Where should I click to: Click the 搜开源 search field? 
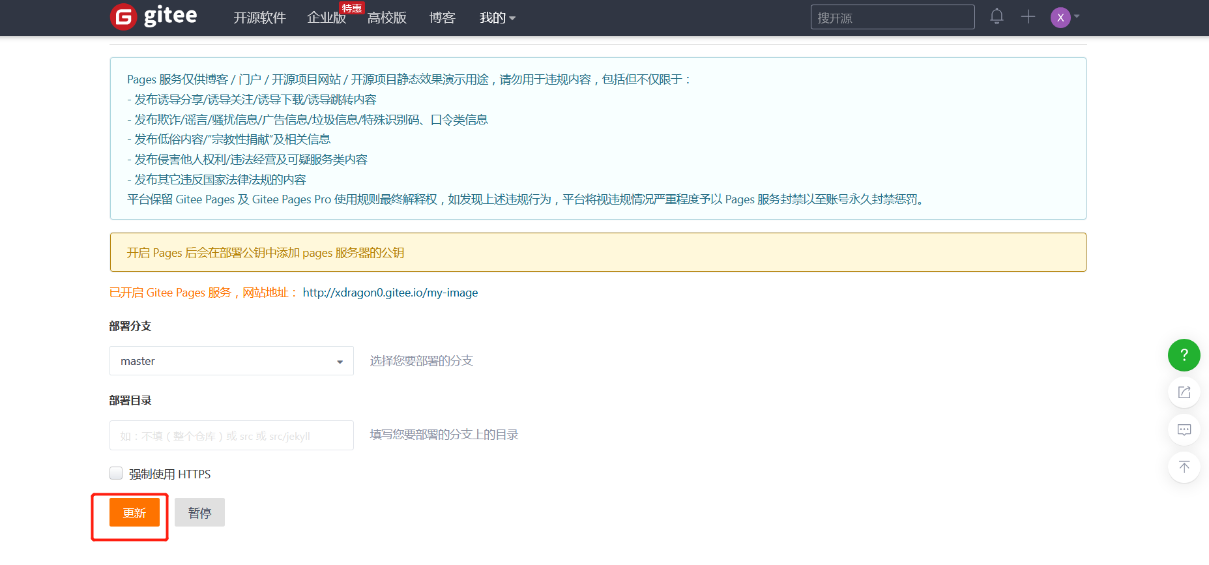point(892,18)
